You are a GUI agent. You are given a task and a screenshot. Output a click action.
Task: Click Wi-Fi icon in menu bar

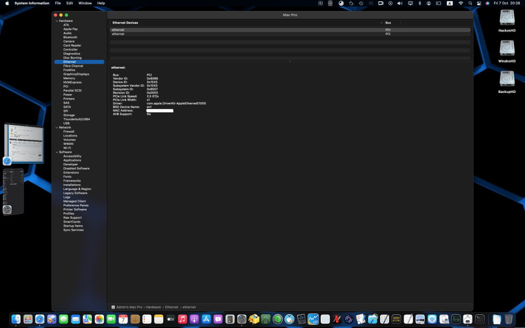[x=461, y=3]
